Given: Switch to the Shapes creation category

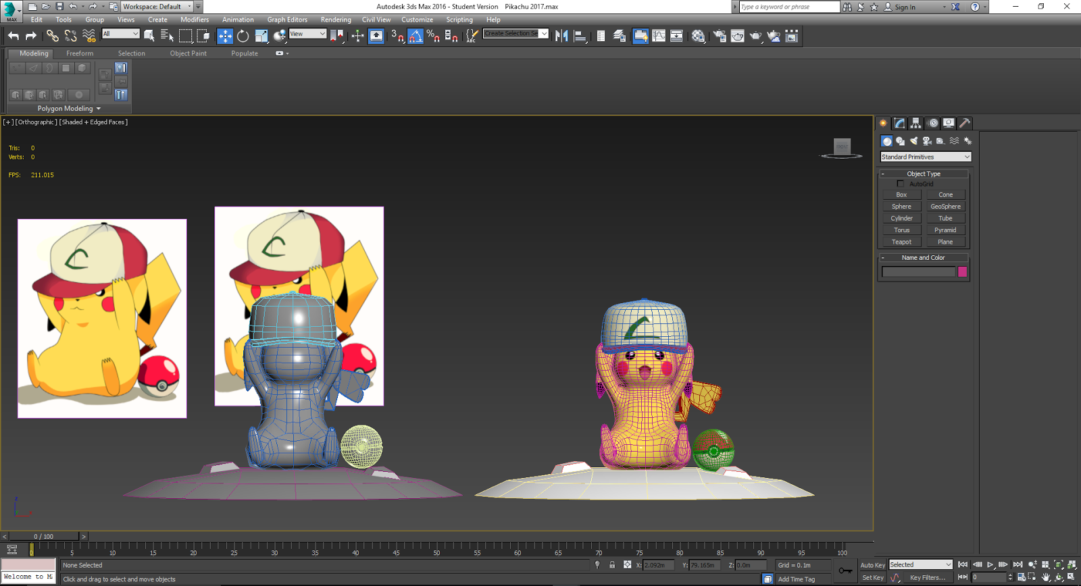Looking at the screenshot, I should pyautogui.click(x=900, y=141).
